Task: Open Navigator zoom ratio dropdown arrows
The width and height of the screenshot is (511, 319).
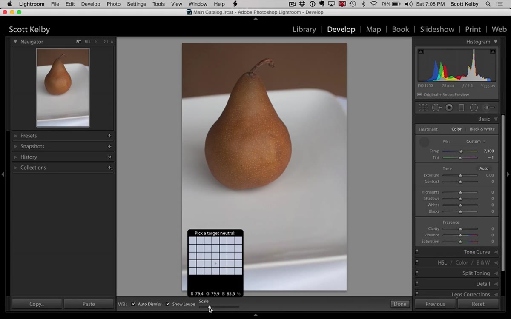Action: click(x=112, y=42)
